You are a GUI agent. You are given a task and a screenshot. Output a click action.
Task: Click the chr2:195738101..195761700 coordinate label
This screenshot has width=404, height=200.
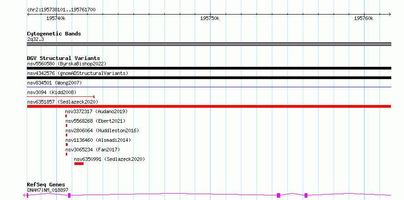coord(61,10)
